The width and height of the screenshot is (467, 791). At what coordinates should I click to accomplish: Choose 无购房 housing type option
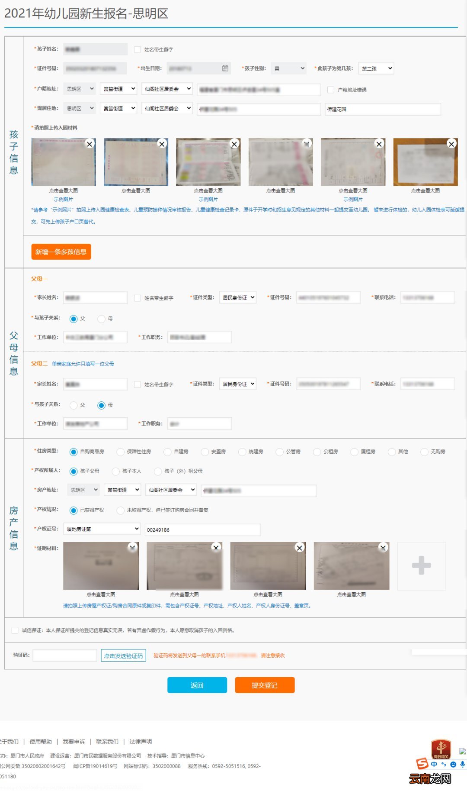tap(424, 452)
